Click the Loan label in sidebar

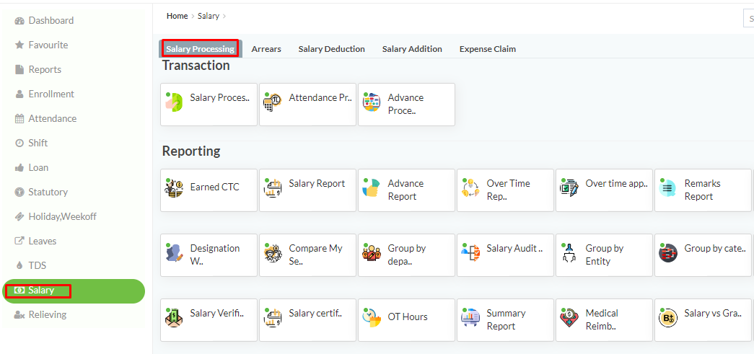click(38, 168)
